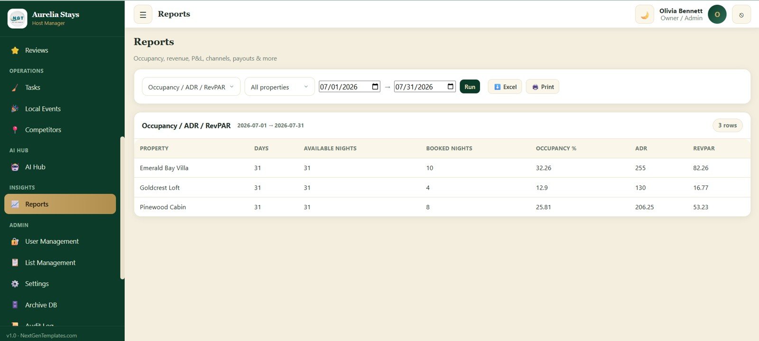The image size is (759, 341).
Task: Select the Pinewood Cabin row
Action: (x=442, y=207)
